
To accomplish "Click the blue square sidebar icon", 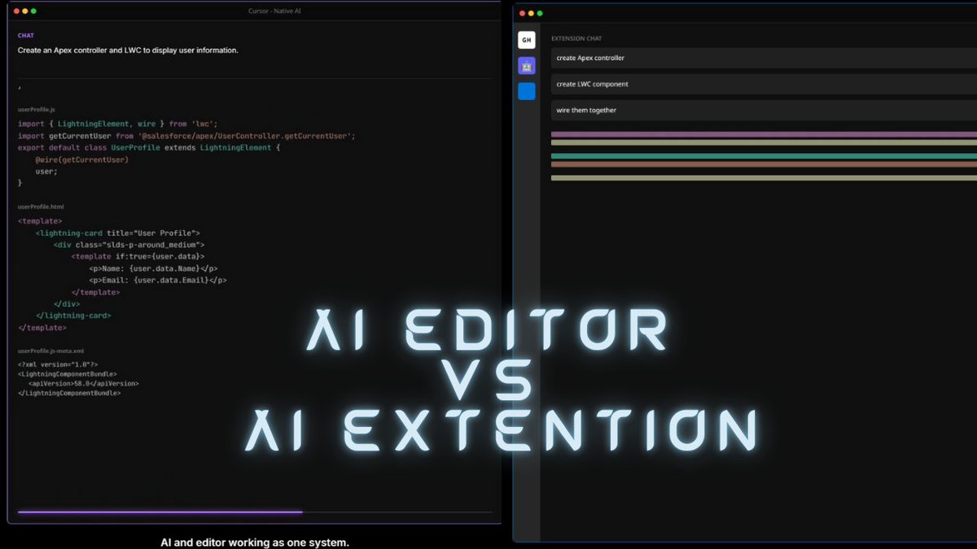I will [527, 91].
